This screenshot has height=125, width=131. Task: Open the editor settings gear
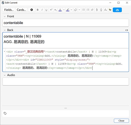(32, 10)
